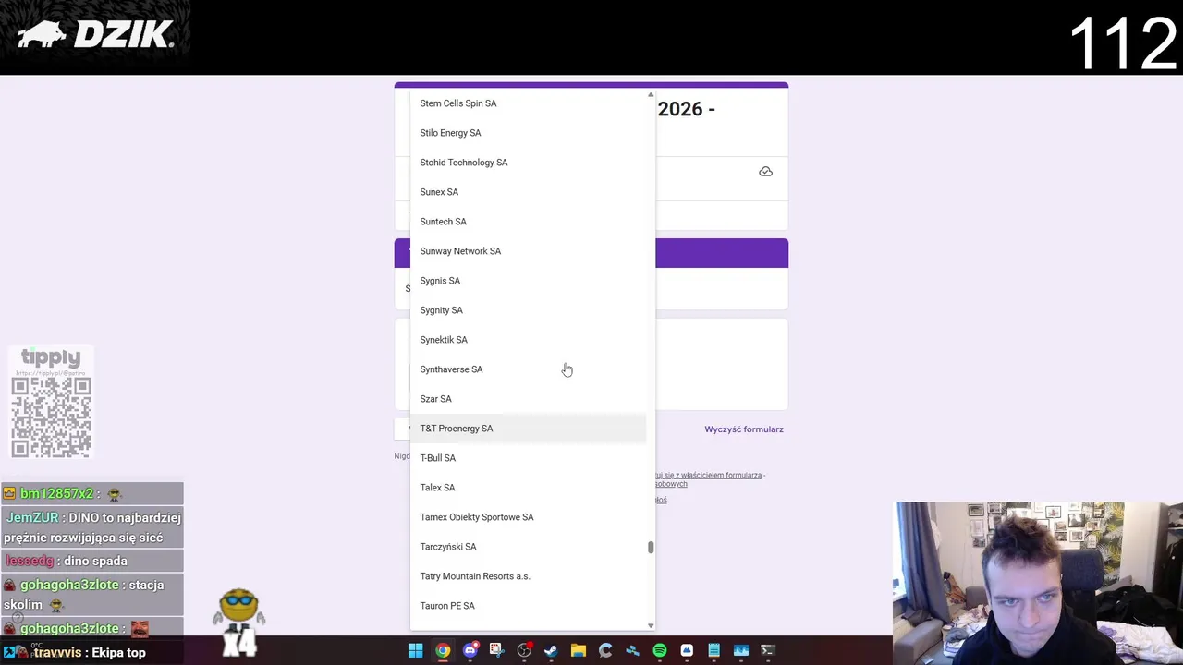Viewport: 1183px width, 665px height.
Task: Select Talex SA option
Action: pos(528,488)
